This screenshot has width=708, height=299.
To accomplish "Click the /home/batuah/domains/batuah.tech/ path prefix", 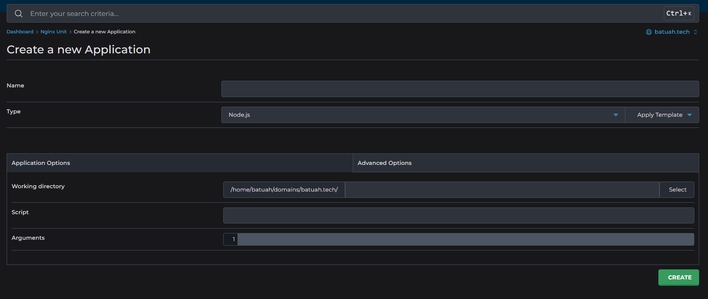I will tap(284, 190).
